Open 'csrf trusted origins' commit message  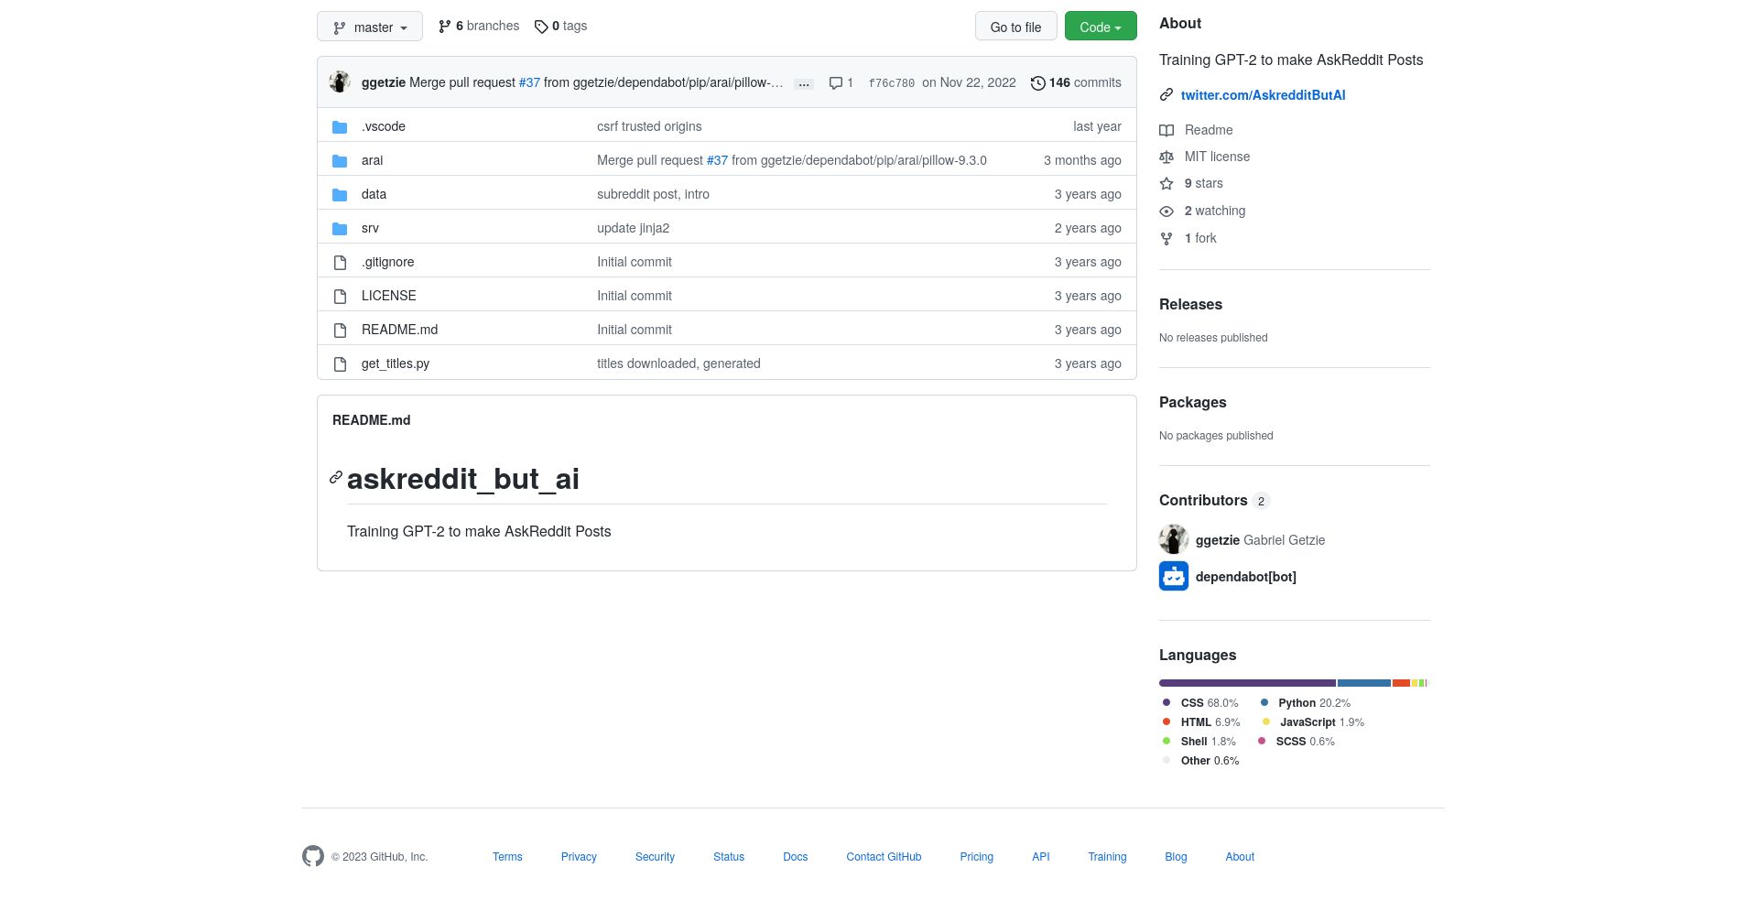click(649, 126)
